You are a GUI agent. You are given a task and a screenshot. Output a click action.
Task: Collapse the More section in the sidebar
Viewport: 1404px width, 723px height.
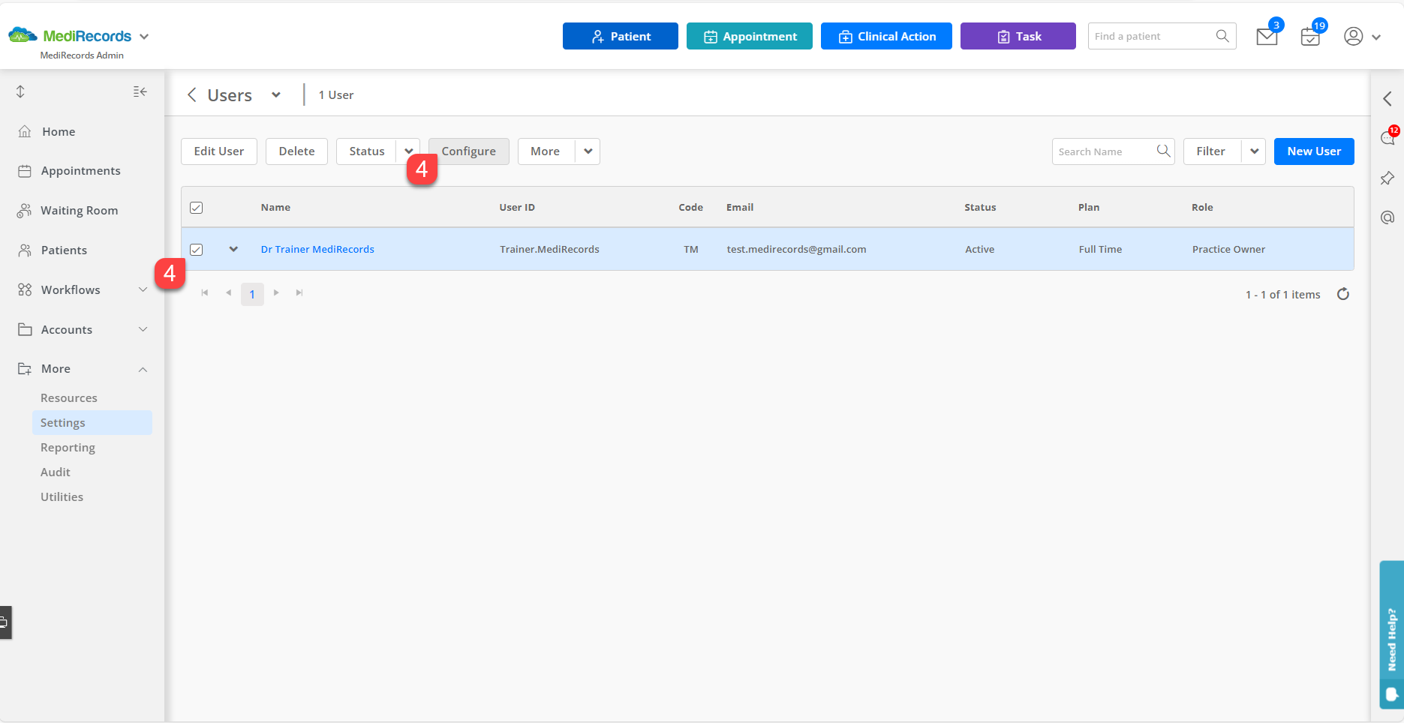tap(143, 369)
